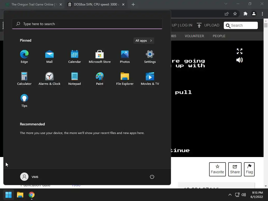Open the clock and date panel

pyautogui.click(x=257, y=195)
